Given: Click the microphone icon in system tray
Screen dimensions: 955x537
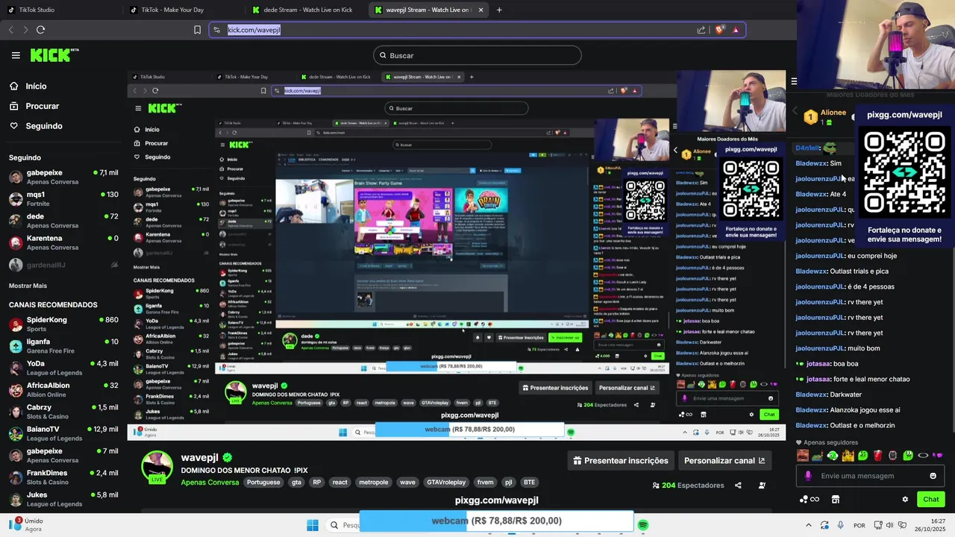Looking at the screenshot, I should coord(841,525).
